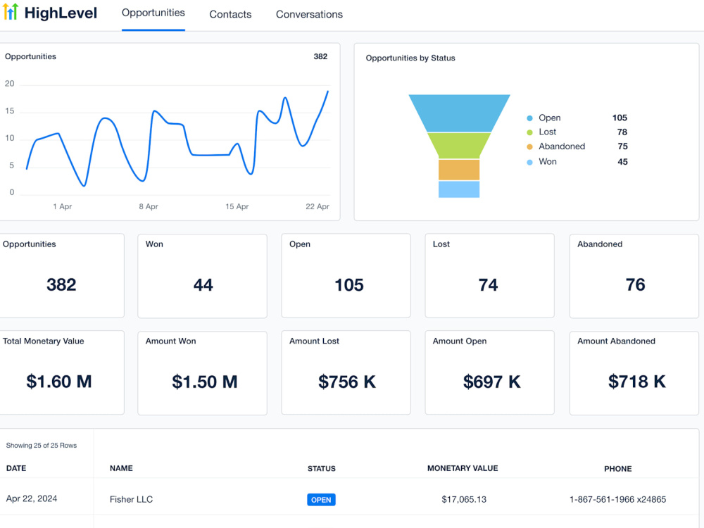Click the 15 Apr axis label

(237, 206)
